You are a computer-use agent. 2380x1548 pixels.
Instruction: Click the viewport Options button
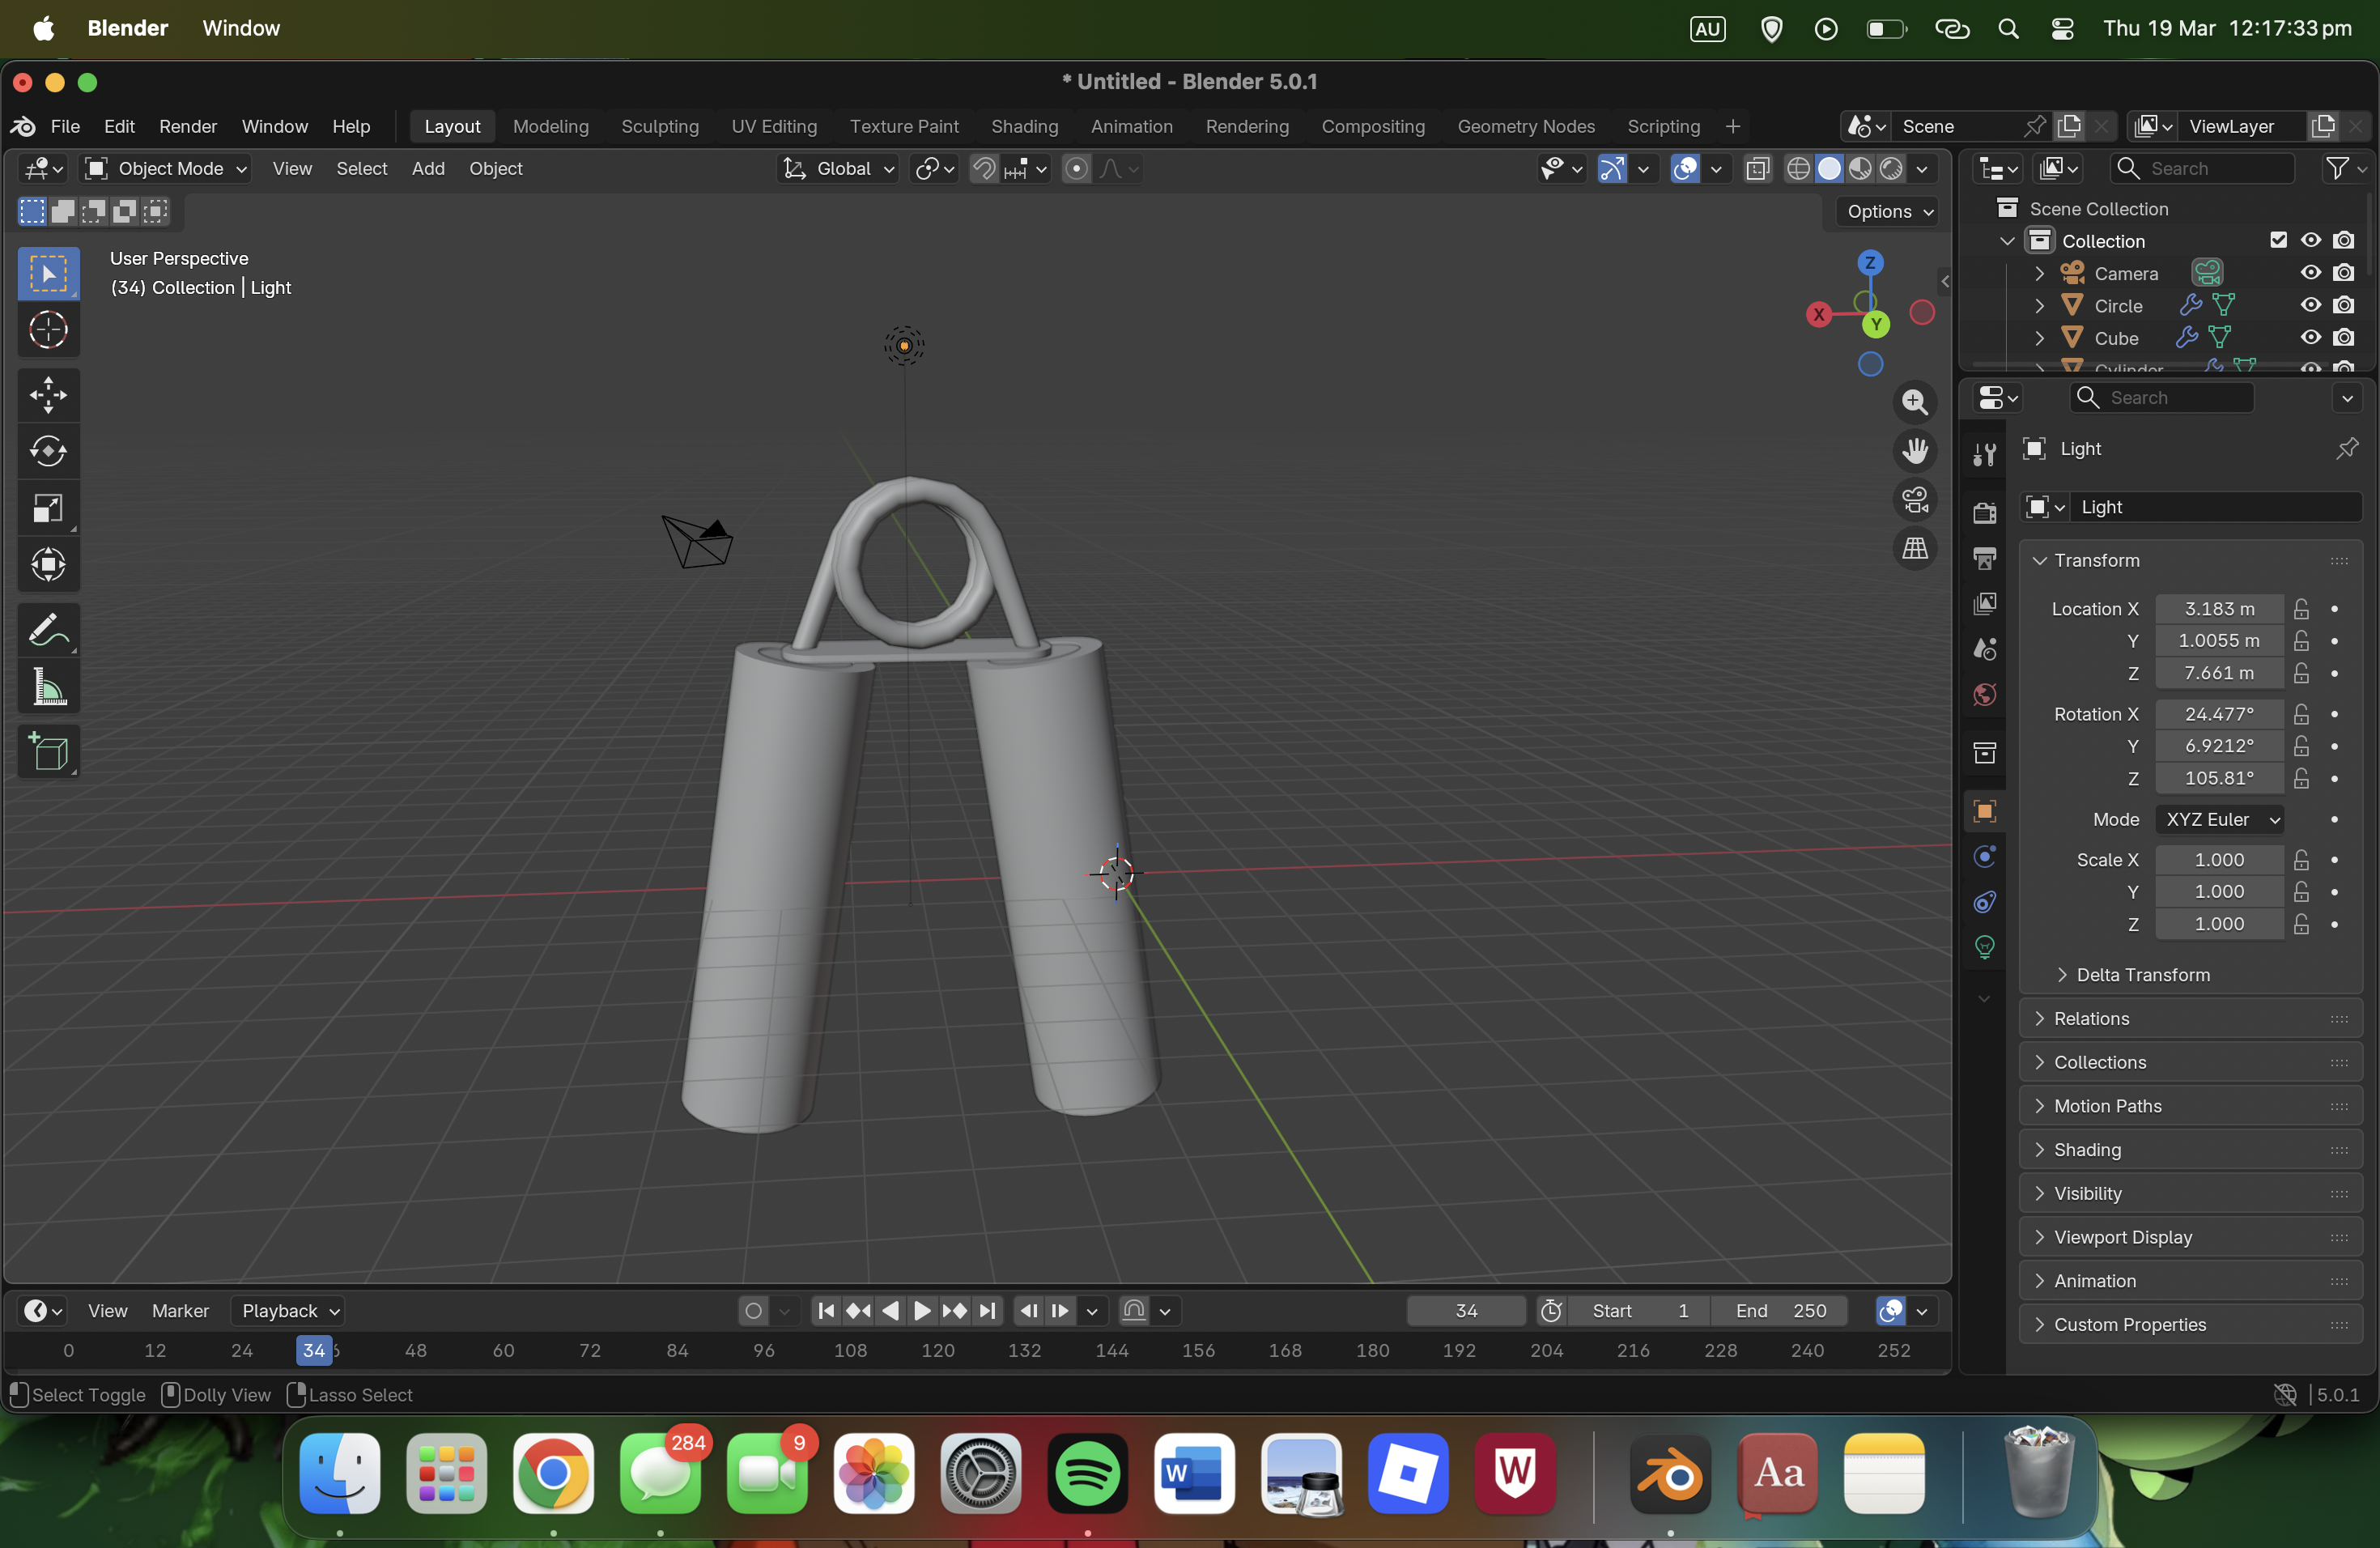point(1889,211)
